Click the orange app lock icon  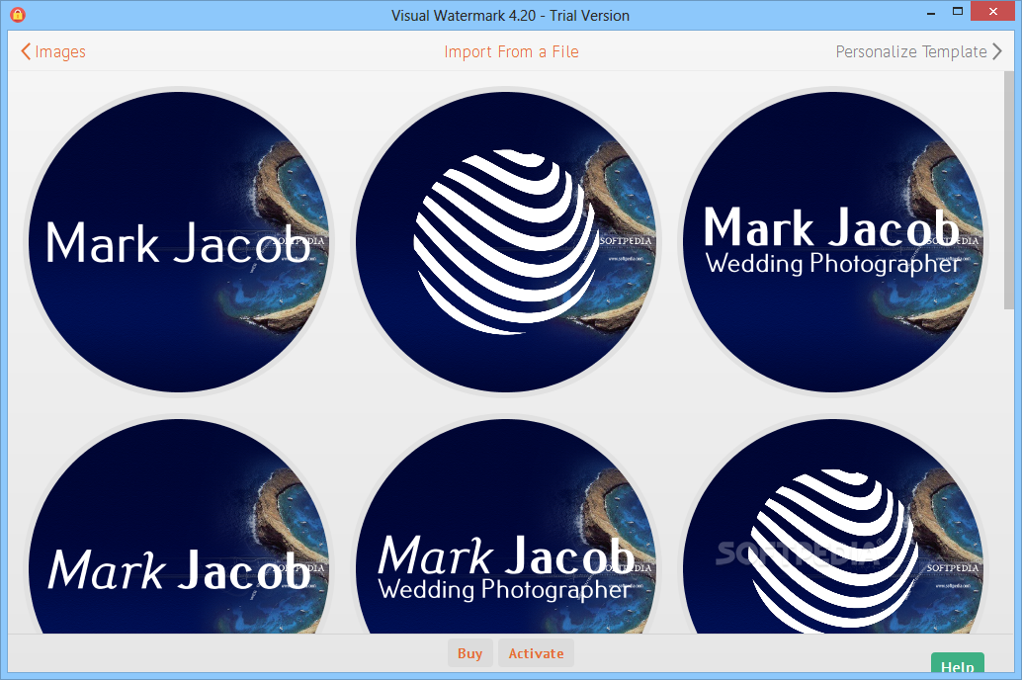pos(18,15)
